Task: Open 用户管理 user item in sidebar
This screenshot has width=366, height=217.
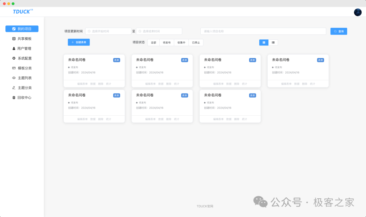Action: 22,48
